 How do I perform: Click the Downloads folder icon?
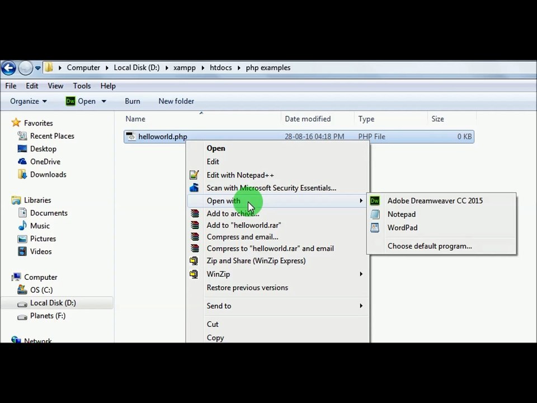click(22, 174)
